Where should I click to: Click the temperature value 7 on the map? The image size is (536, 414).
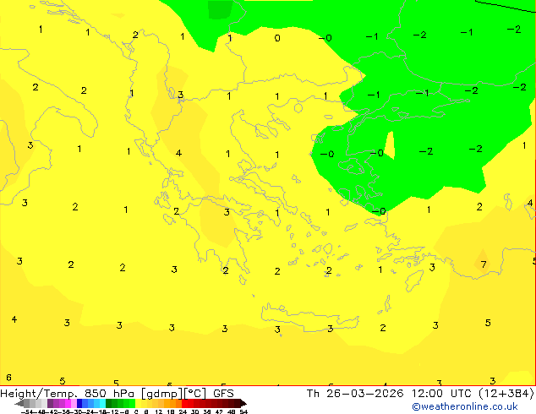(x=484, y=264)
